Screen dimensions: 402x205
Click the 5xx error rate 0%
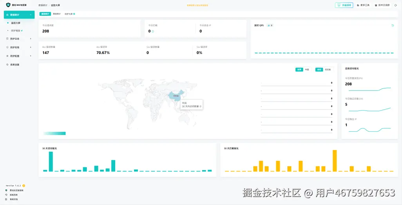click(199, 53)
